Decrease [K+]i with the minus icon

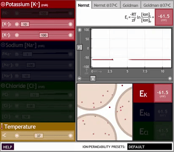tap(17, 35)
